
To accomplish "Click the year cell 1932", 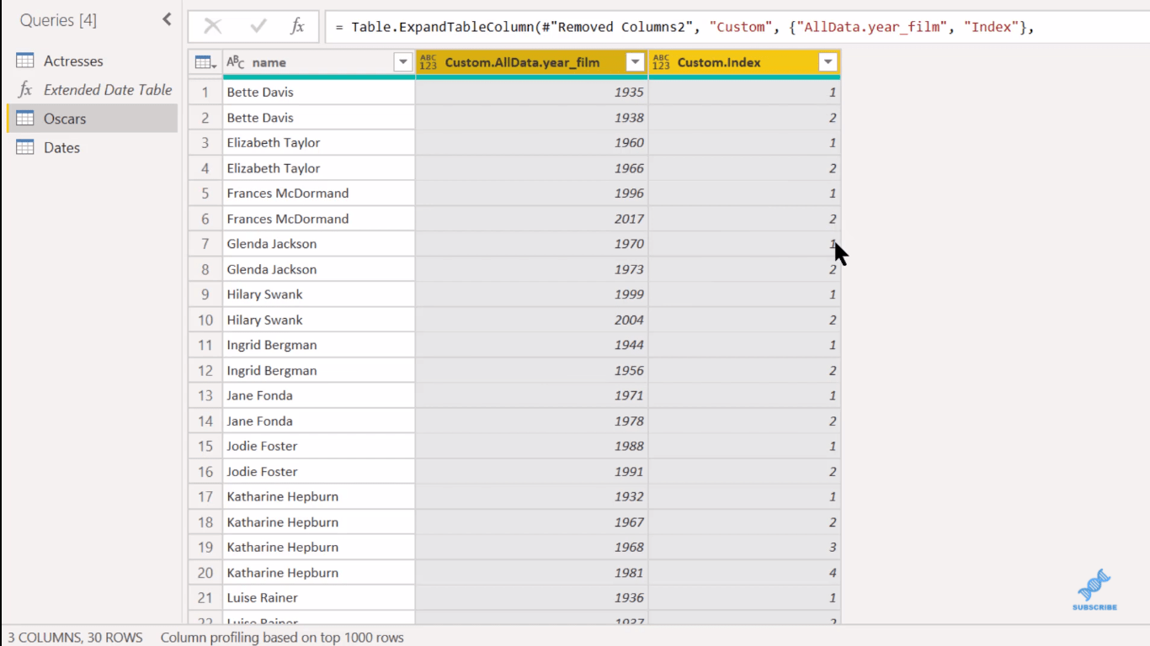I will click(x=532, y=496).
